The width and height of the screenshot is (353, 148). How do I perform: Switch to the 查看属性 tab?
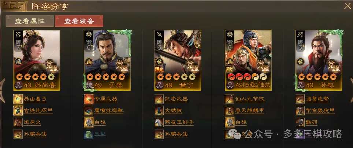pos(30,21)
